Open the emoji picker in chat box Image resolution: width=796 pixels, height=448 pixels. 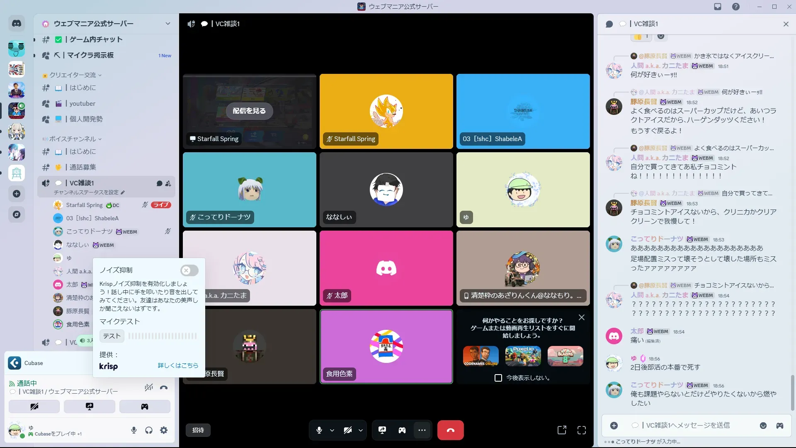pyautogui.click(x=763, y=426)
